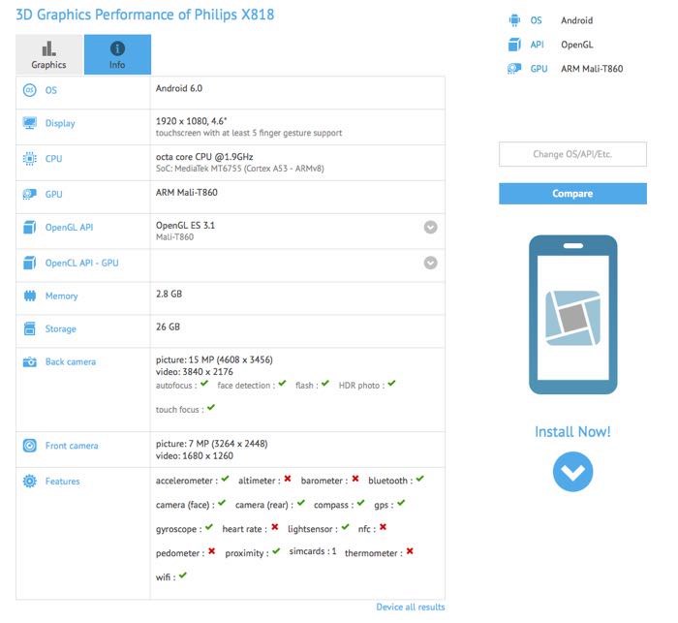Click the Android 6.0 value
This screenshot has width=678, height=623.
tap(179, 88)
